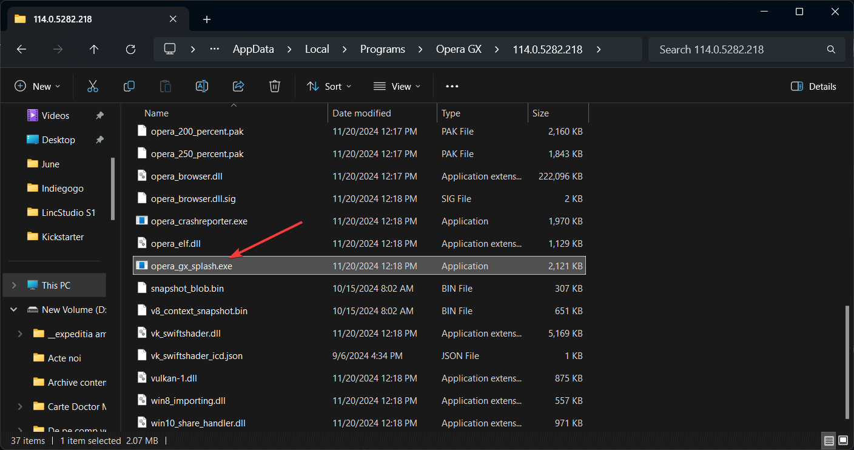Image resolution: width=854 pixels, height=450 pixels.
Task: Click the Programs breadcrumb
Action: pos(383,50)
